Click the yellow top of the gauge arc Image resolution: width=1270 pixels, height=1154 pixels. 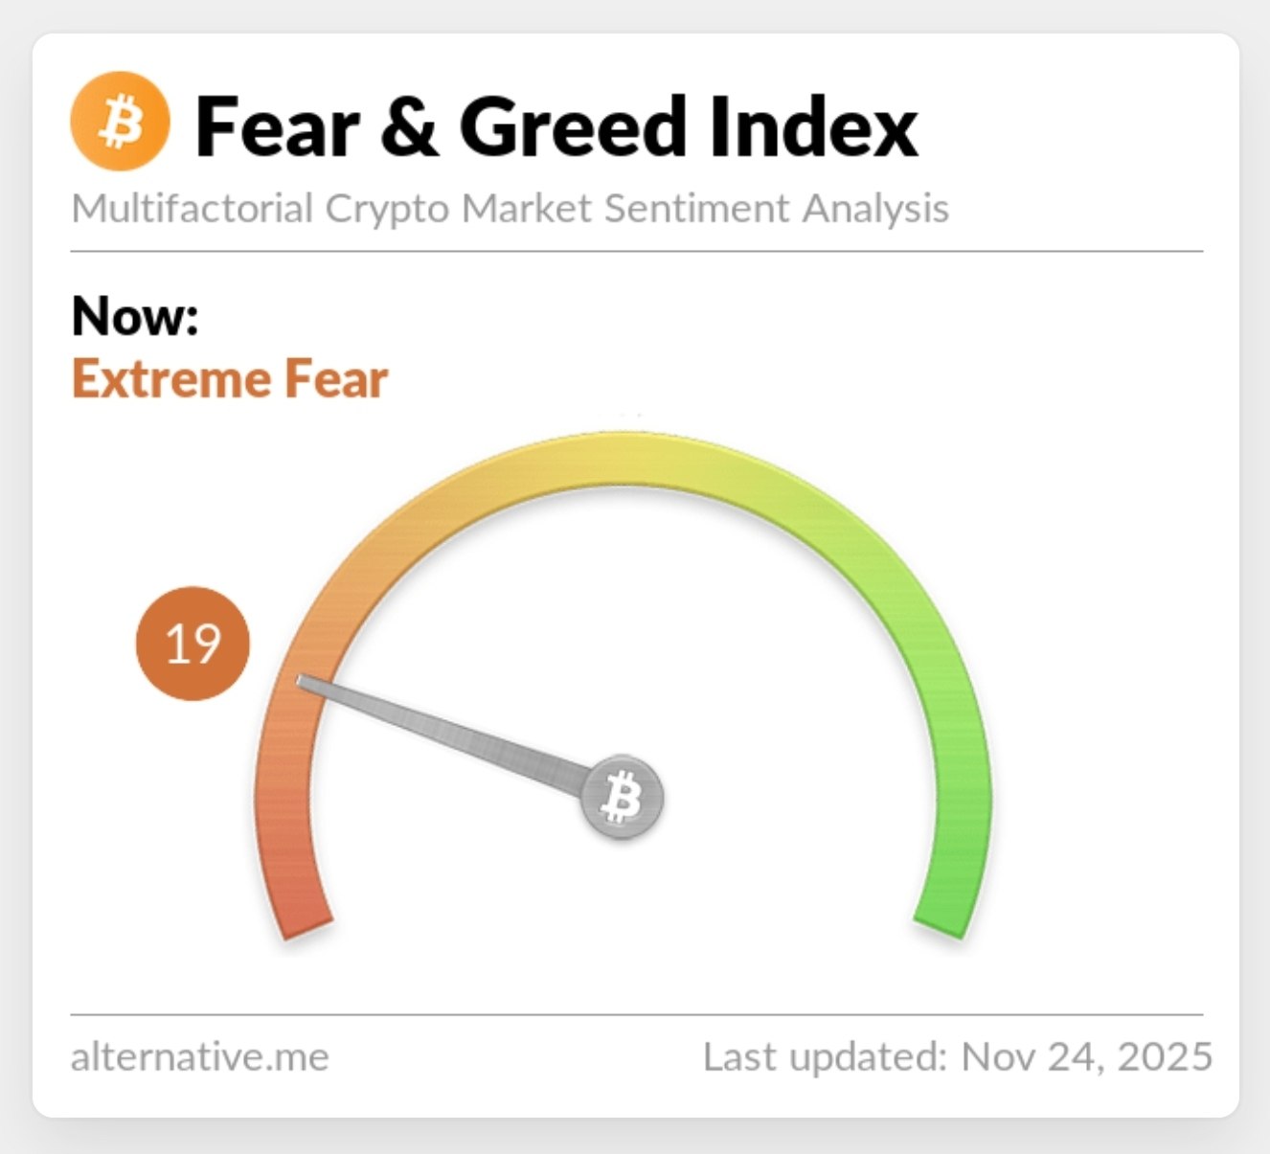click(623, 458)
